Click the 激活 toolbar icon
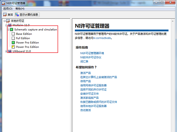 click(5, 15)
